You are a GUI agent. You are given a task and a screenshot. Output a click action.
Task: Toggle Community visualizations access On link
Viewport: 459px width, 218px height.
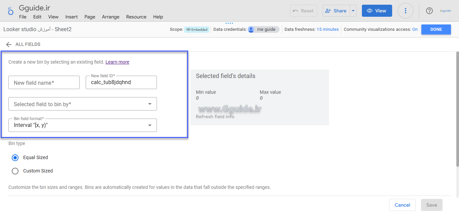pyautogui.click(x=415, y=29)
